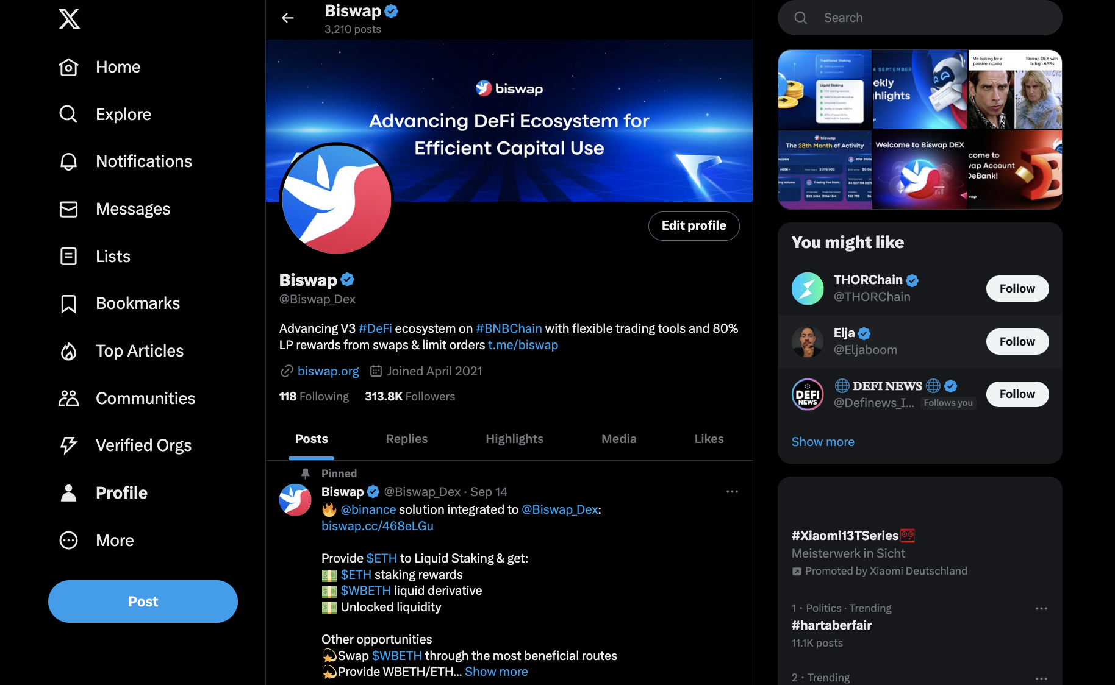Follow Elja from suggestions
This screenshot has width=1115, height=685.
[1017, 341]
